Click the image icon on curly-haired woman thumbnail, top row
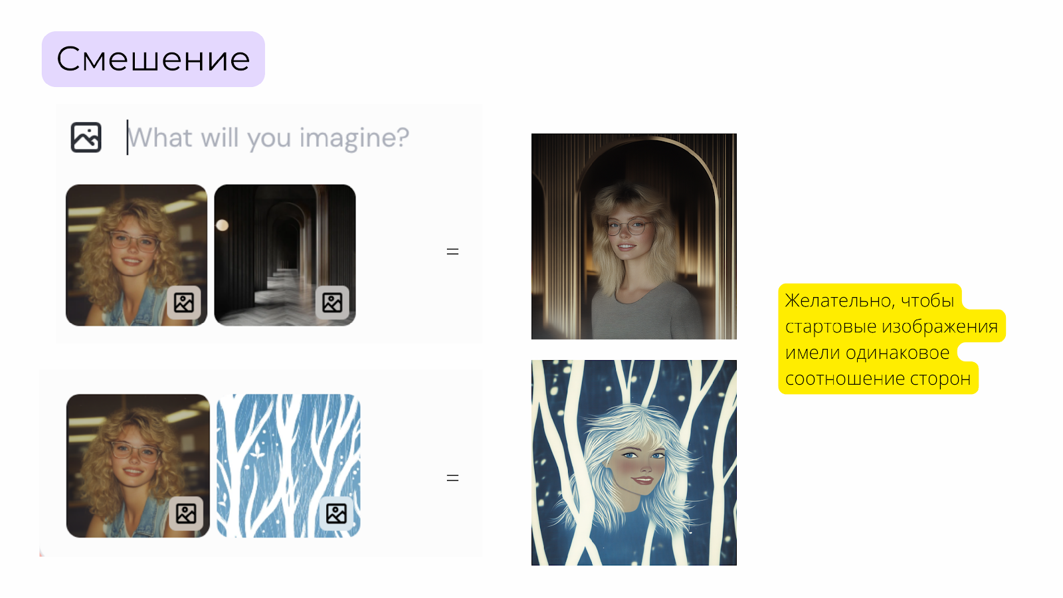The width and height of the screenshot is (1063, 598). [x=184, y=302]
